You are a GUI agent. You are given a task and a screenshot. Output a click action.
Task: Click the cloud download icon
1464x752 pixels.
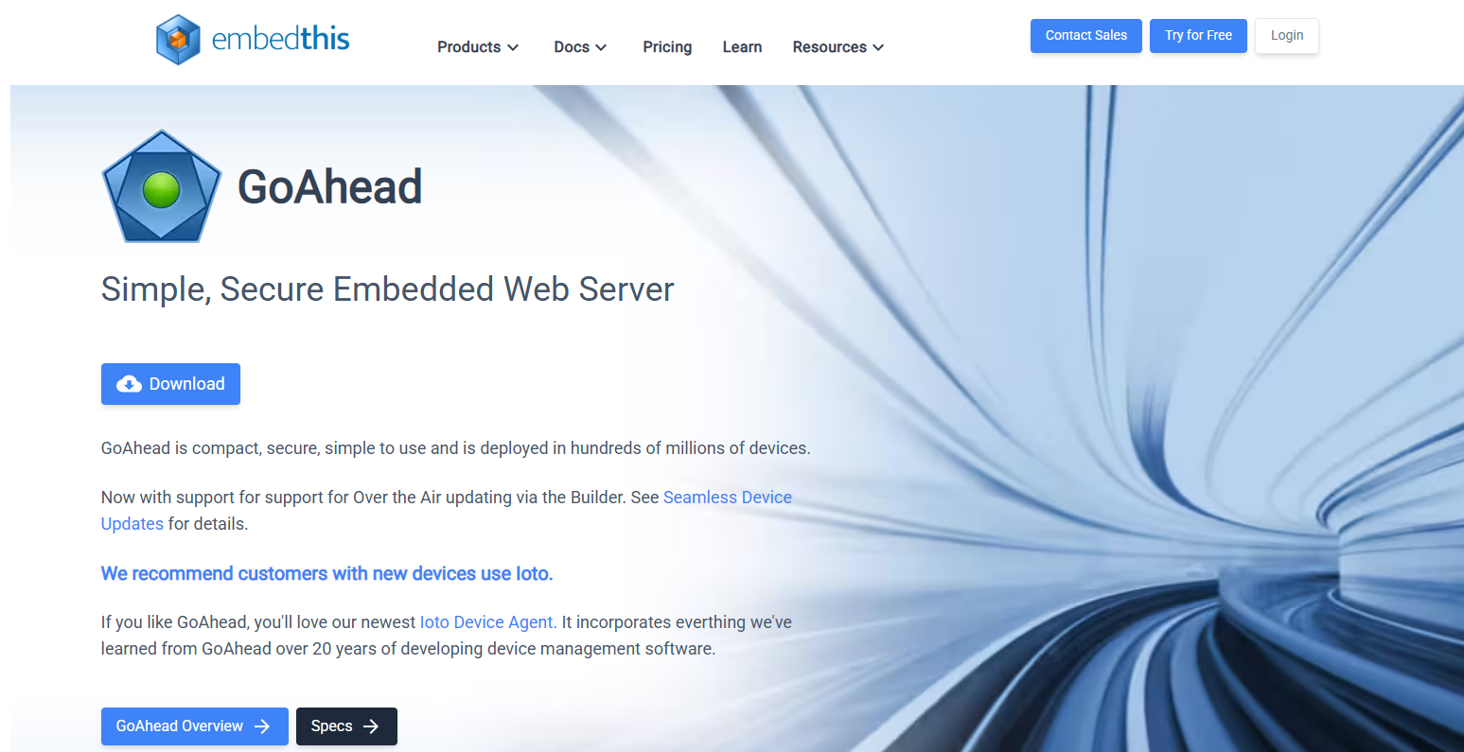coord(129,384)
